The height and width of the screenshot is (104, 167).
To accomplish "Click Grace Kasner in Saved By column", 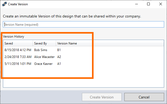I will (43, 64).
